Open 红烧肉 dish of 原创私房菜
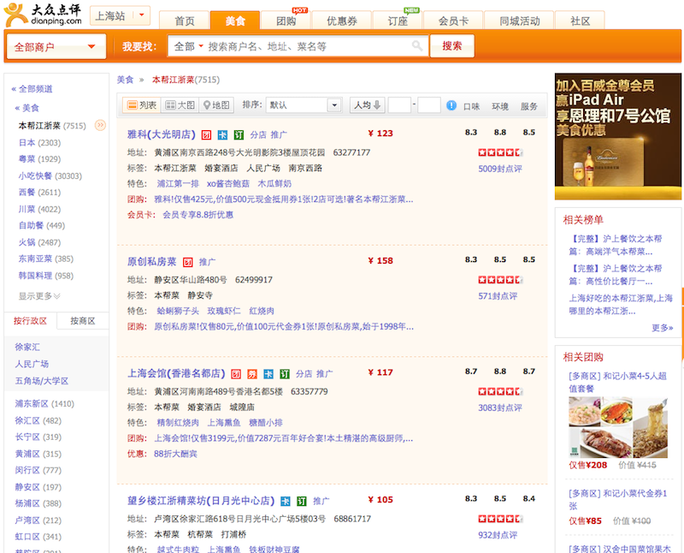 point(262,311)
